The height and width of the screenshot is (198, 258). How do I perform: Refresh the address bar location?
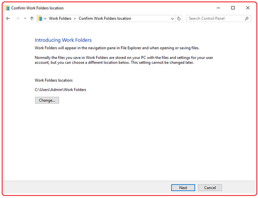pyautogui.click(x=179, y=19)
